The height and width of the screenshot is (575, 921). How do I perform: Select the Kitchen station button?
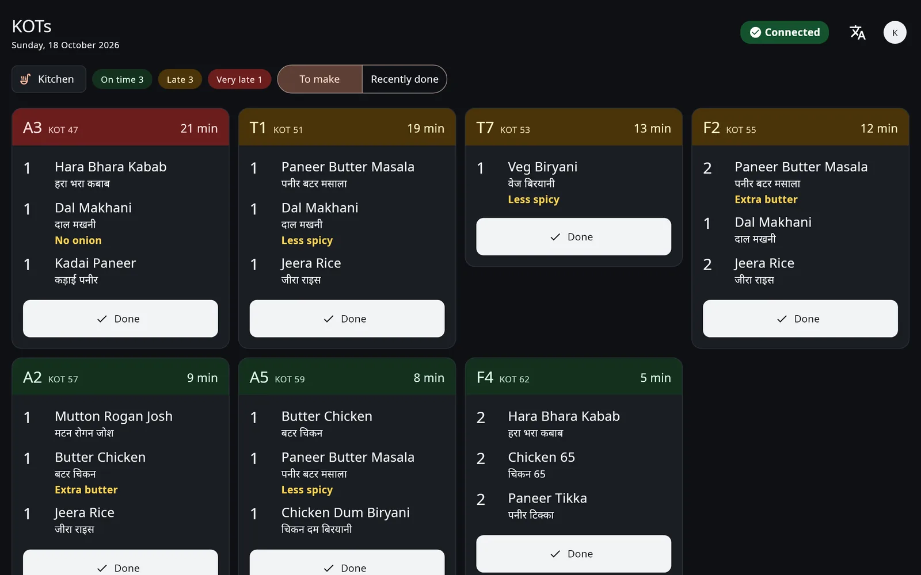49,79
